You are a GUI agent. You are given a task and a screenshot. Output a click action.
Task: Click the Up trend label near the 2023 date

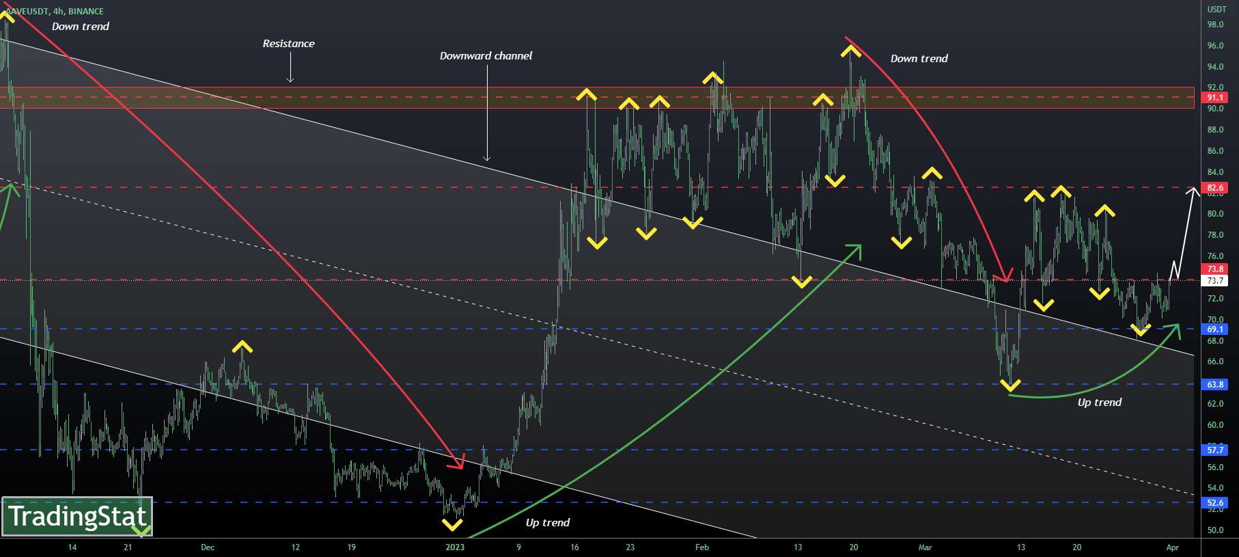tap(548, 523)
